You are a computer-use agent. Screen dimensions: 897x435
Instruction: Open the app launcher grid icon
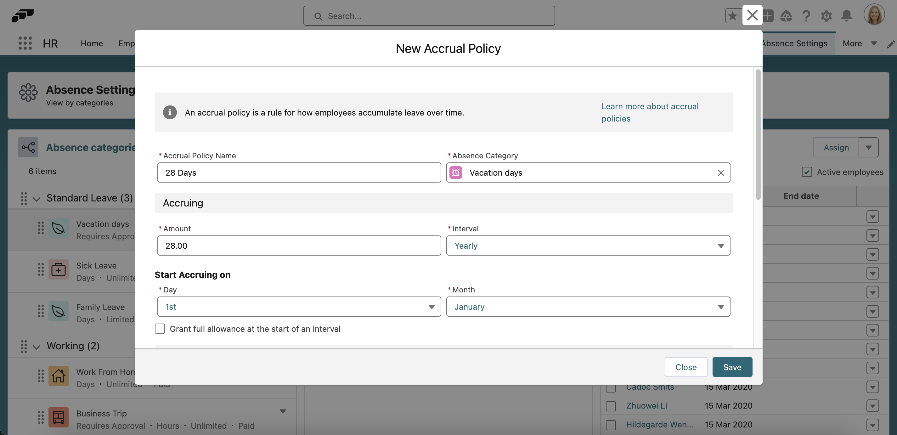pyautogui.click(x=25, y=43)
